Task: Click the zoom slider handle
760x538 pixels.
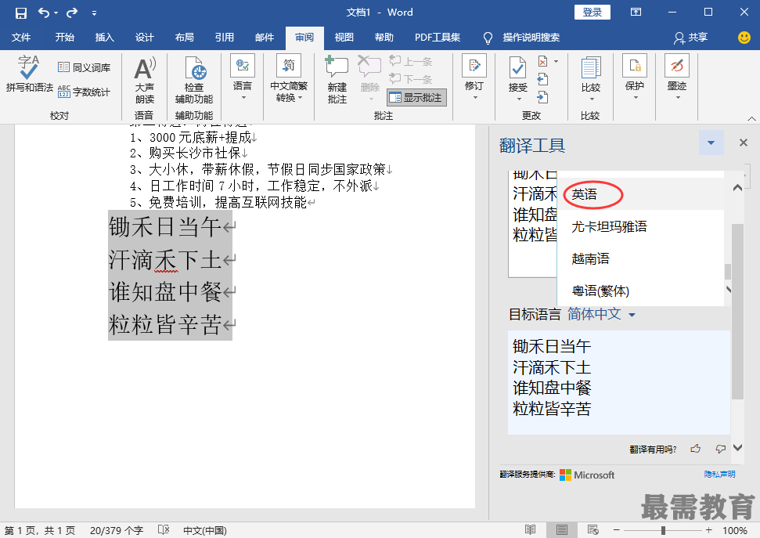Action: pyautogui.click(x=663, y=529)
